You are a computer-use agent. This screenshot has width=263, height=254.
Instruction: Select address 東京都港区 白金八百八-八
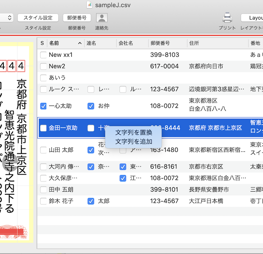[207, 105]
